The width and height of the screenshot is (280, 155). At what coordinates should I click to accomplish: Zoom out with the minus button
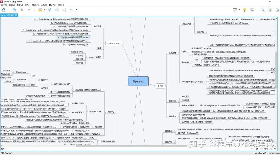click(x=262, y=149)
